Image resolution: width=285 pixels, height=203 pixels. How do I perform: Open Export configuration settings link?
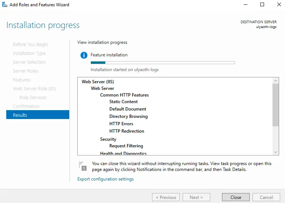(x=105, y=179)
